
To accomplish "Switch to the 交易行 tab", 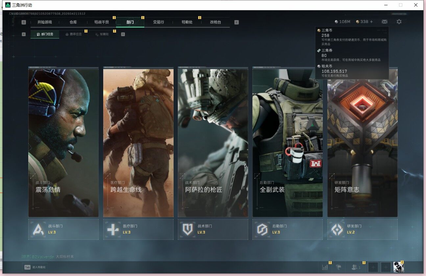I will tap(158, 22).
